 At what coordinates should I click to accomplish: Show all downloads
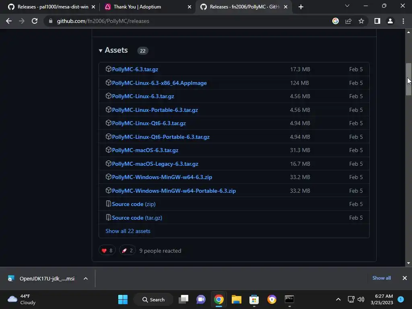[x=381, y=278]
